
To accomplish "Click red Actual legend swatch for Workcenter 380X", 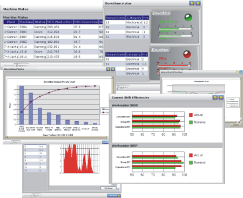I will [x=191, y=115].
